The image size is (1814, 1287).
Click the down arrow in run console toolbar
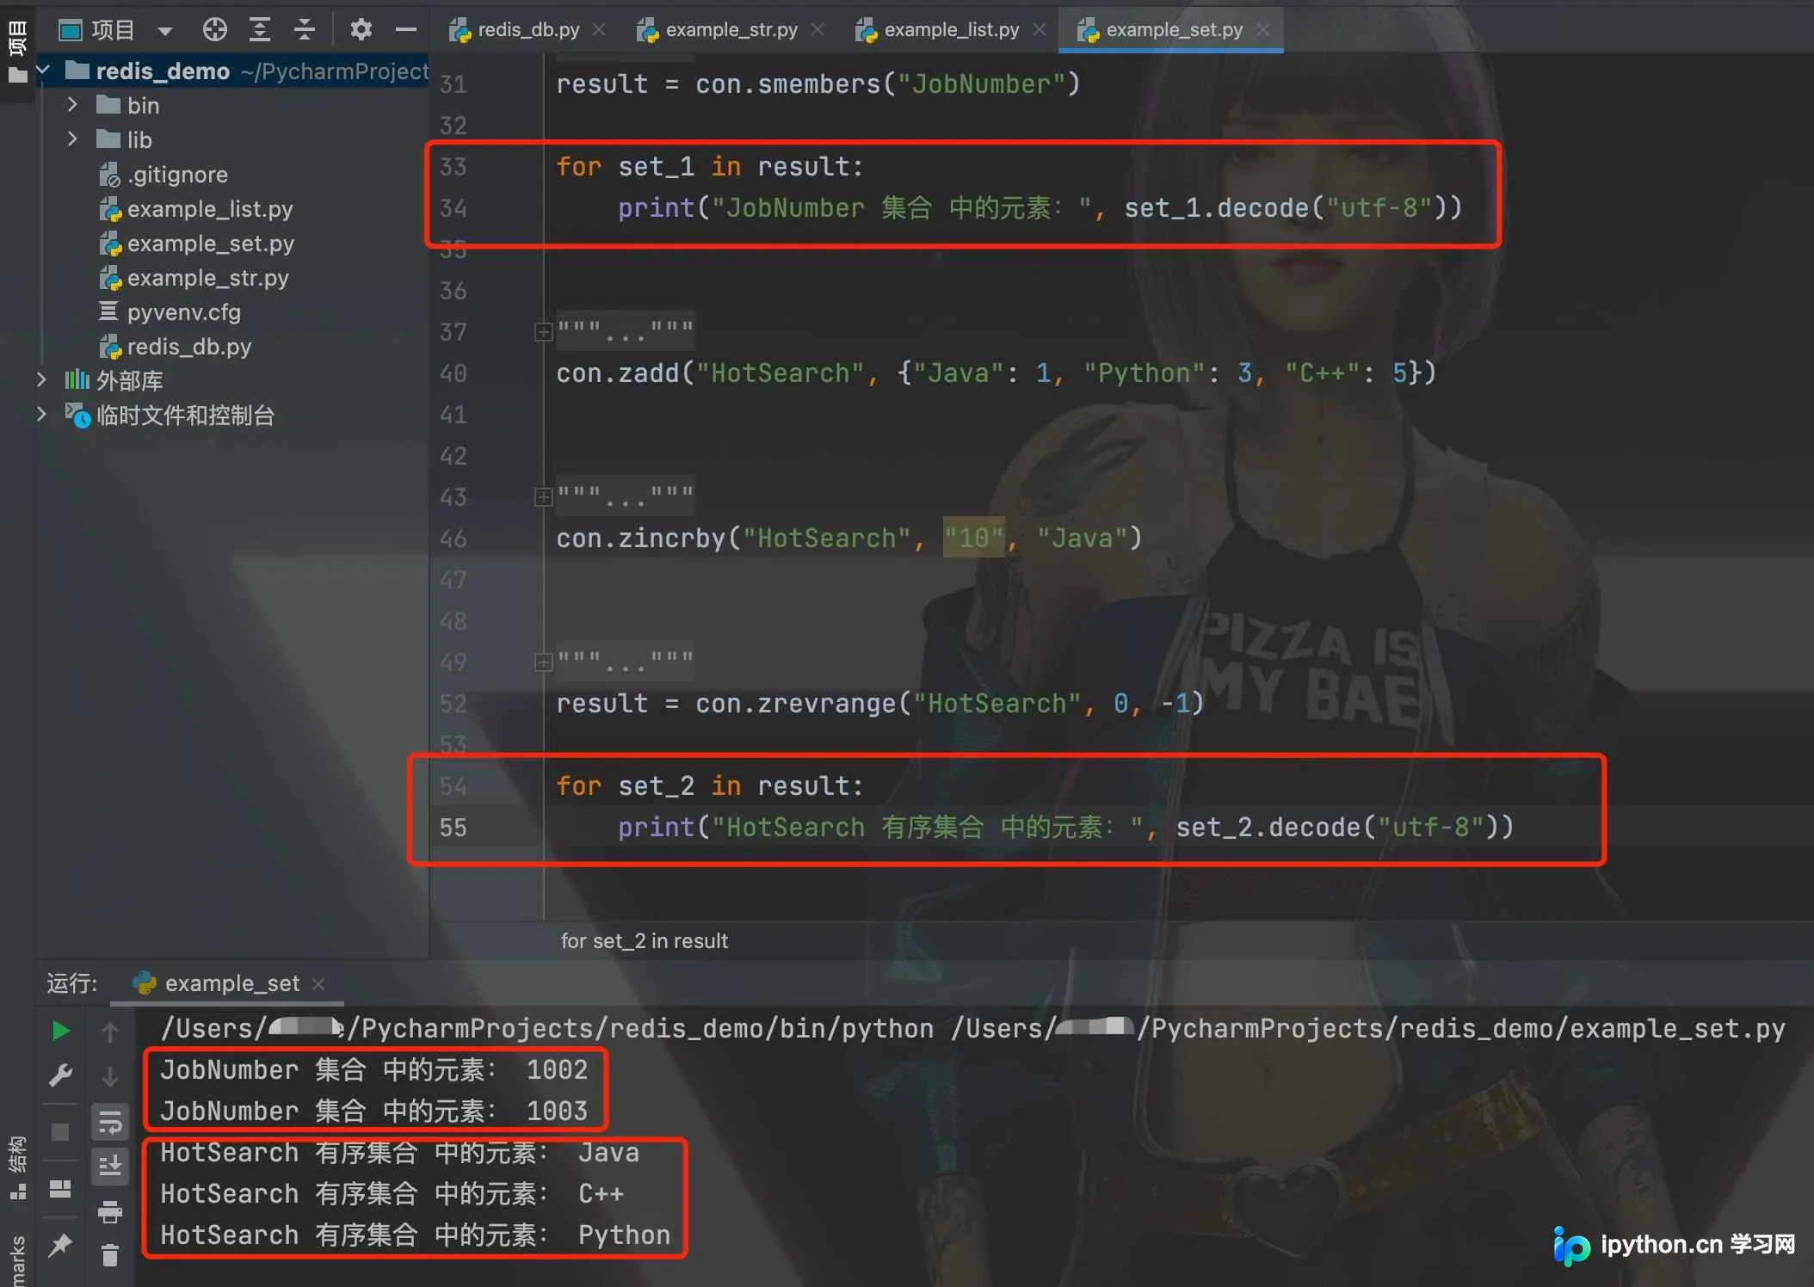(110, 1076)
